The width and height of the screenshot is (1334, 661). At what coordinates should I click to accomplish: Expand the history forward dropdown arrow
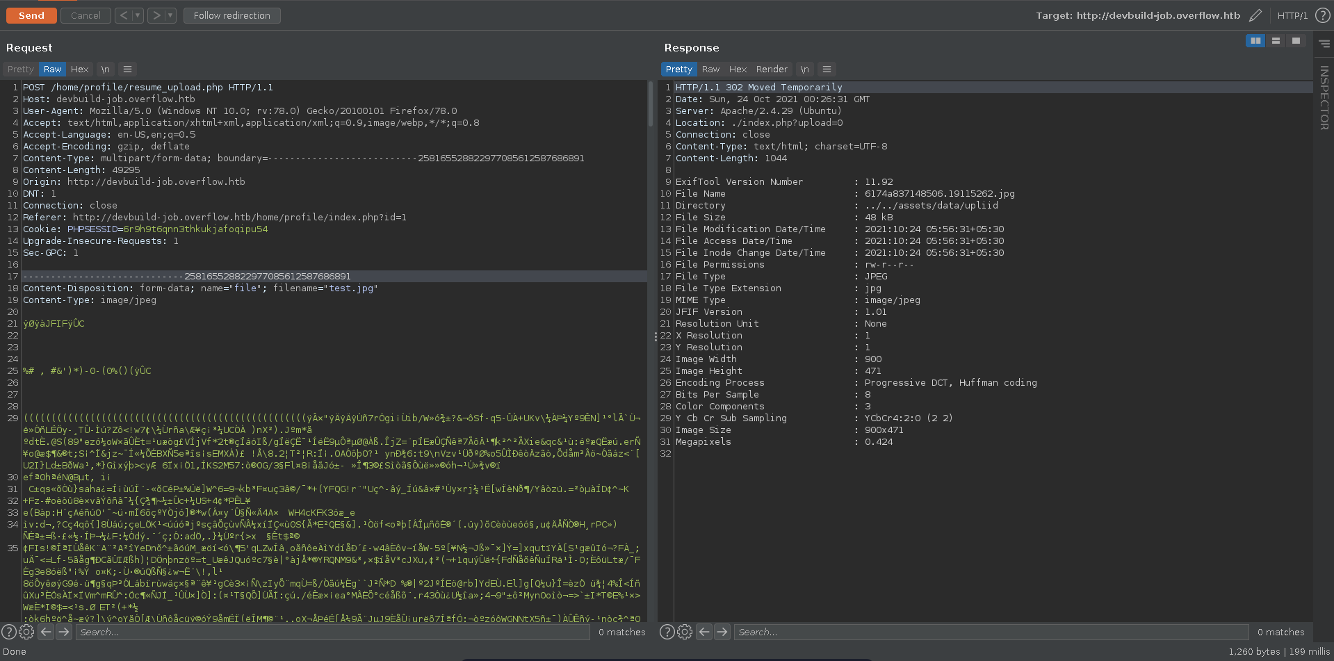click(x=170, y=15)
